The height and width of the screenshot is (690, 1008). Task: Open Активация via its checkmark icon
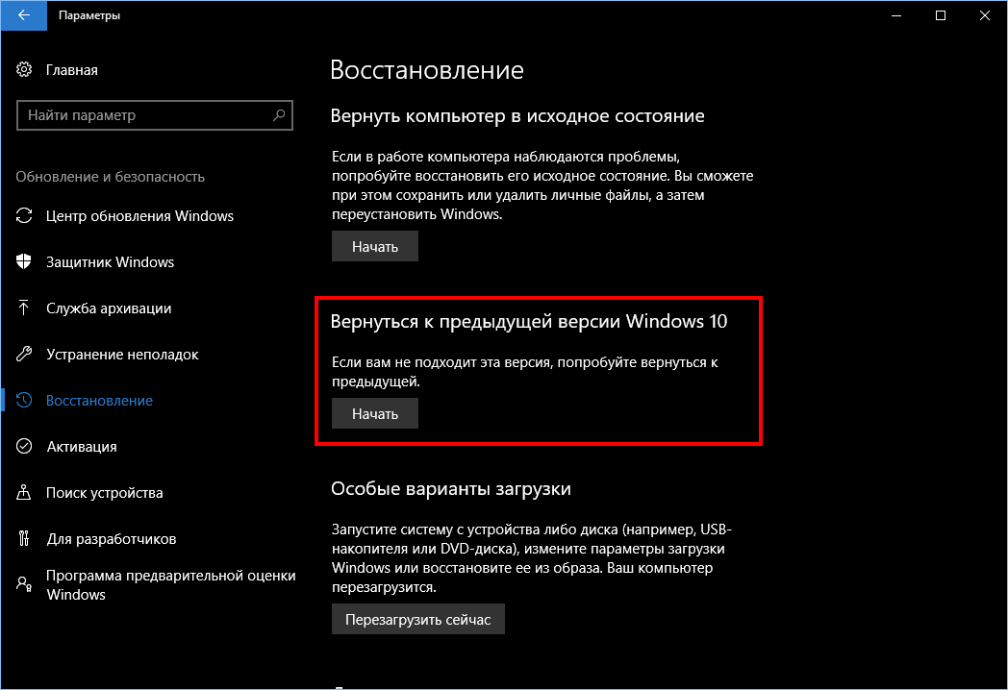(26, 446)
